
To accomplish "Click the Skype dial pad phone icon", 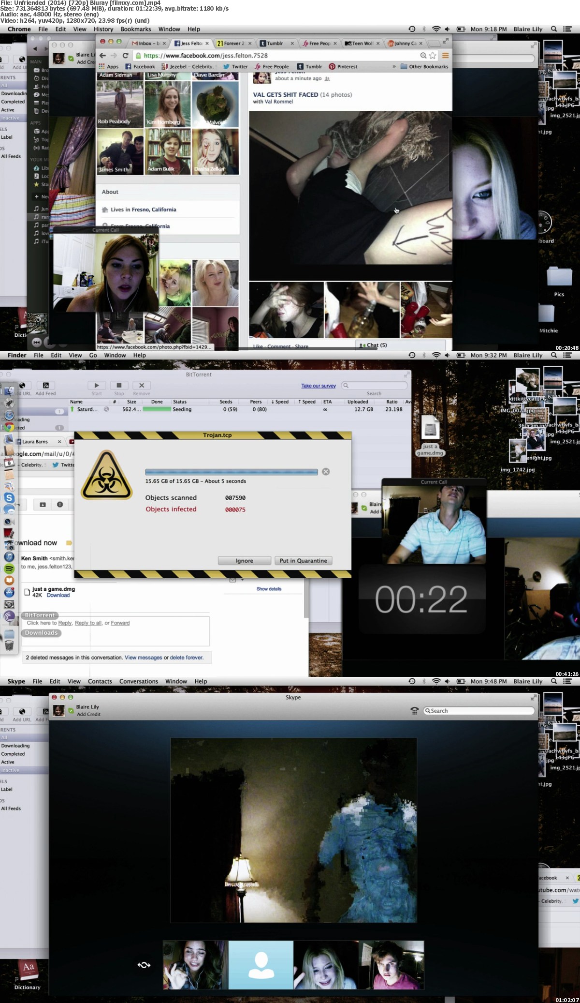I will (414, 711).
